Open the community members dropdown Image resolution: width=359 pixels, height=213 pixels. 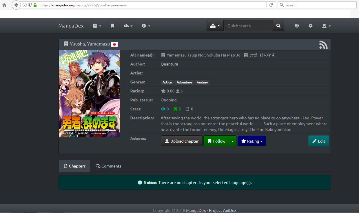click(128, 26)
